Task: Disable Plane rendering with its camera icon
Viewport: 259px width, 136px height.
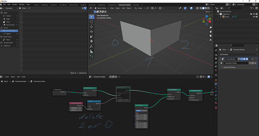Action: tap(256, 17)
